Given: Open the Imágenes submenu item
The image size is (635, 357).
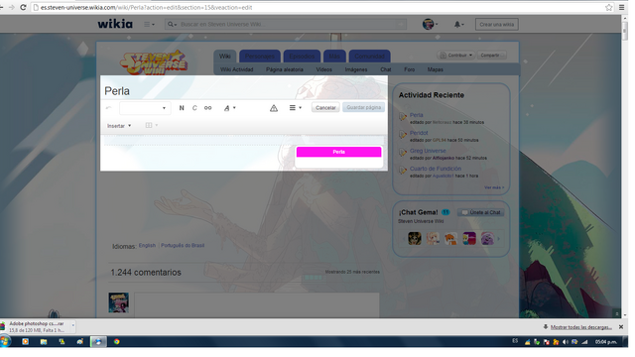Looking at the screenshot, I should (356, 69).
